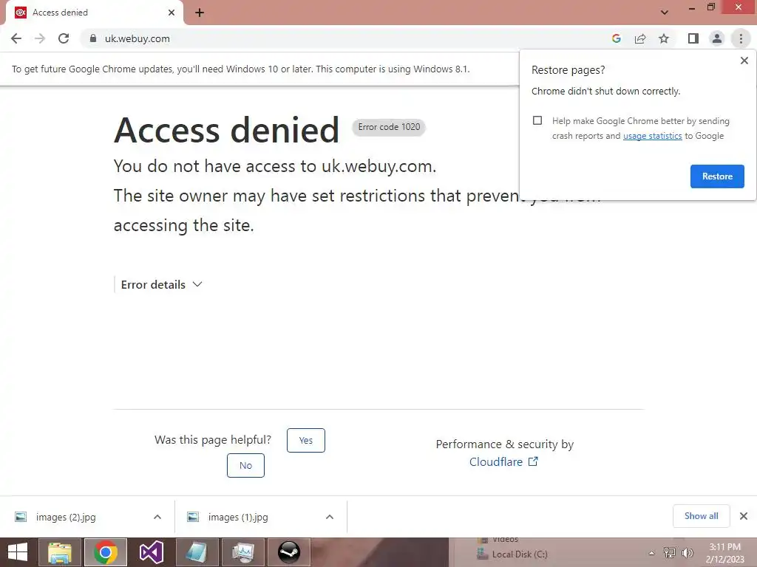Image resolution: width=757 pixels, height=567 pixels.
Task: Answer Yes to page helpful
Action: (x=305, y=440)
